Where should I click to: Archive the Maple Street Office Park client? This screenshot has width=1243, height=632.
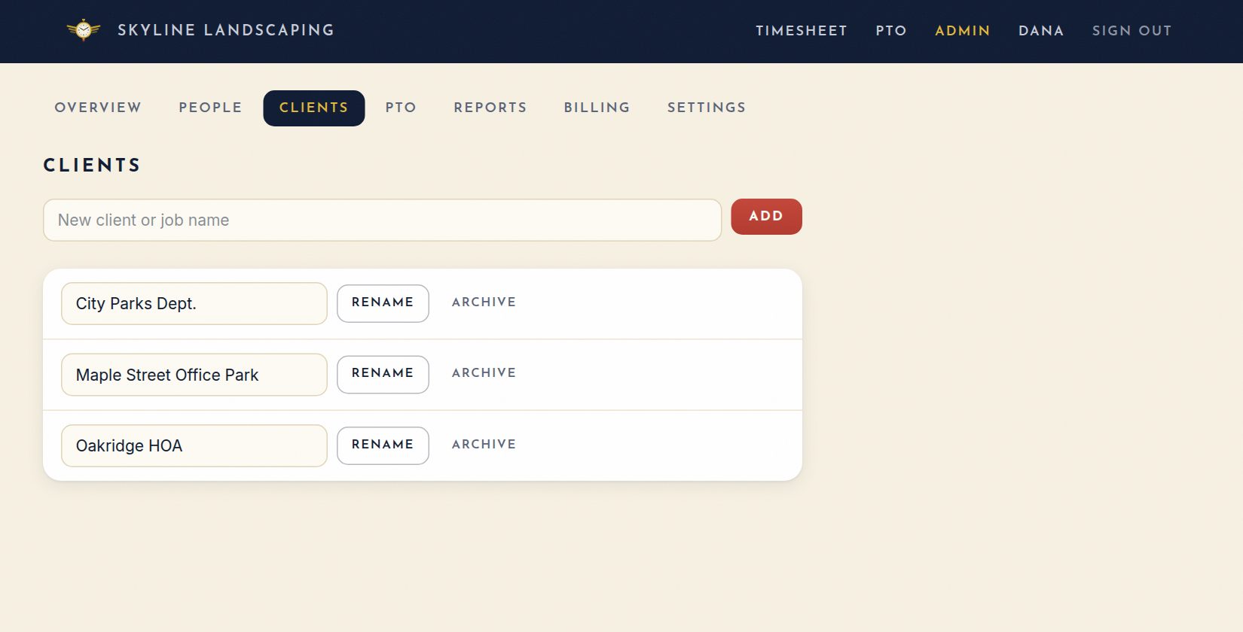tap(484, 373)
